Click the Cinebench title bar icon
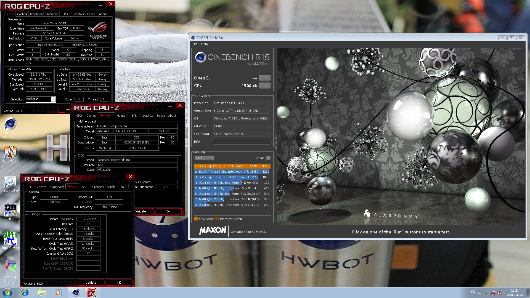This screenshot has width=530, height=298. (193, 38)
